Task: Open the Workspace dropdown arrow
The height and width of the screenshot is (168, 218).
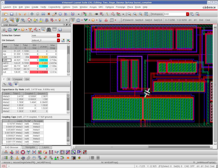Action: coord(187,14)
